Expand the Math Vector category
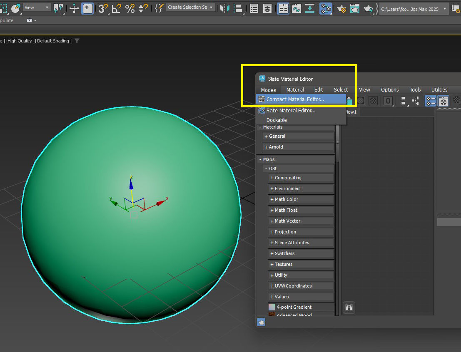 pyautogui.click(x=301, y=221)
